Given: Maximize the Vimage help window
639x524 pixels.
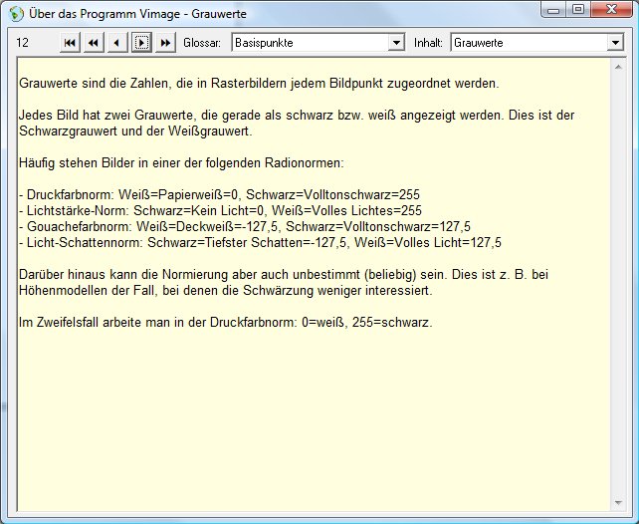Looking at the screenshot, I should (x=577, y=11).
